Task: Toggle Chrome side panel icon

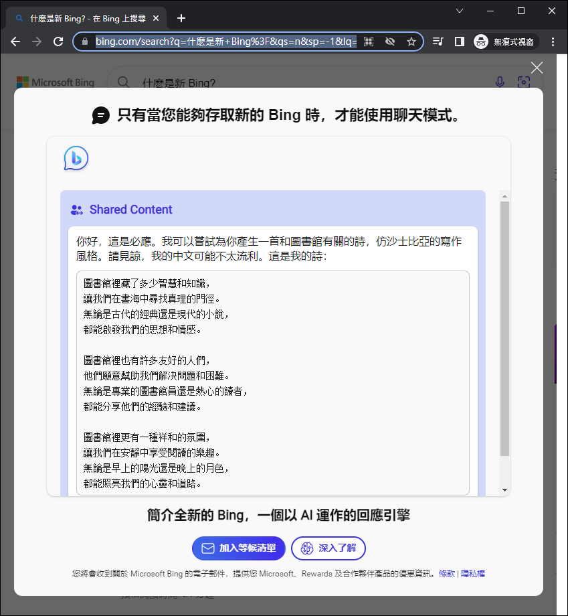Action: [459, 42]
